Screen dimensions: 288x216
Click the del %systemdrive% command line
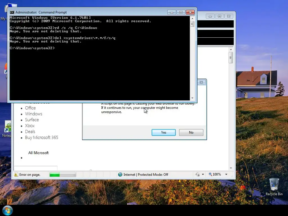63,38
